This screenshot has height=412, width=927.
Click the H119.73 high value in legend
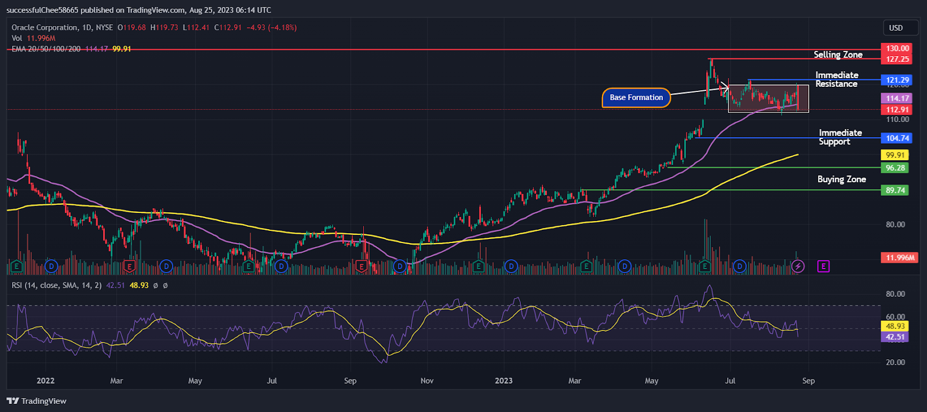pyautogui.click(x=164, y=27)
